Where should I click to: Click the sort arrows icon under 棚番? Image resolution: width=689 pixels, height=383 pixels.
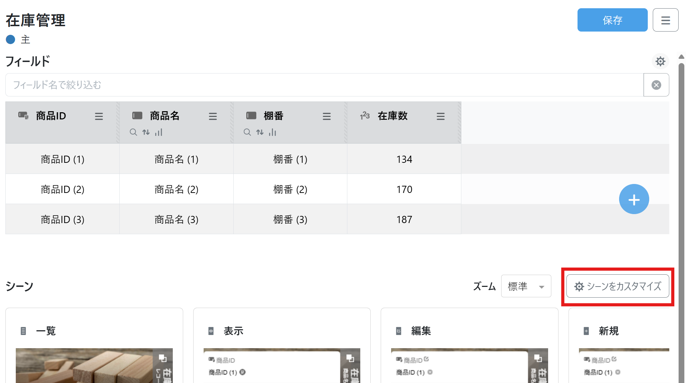click(260, 132)
